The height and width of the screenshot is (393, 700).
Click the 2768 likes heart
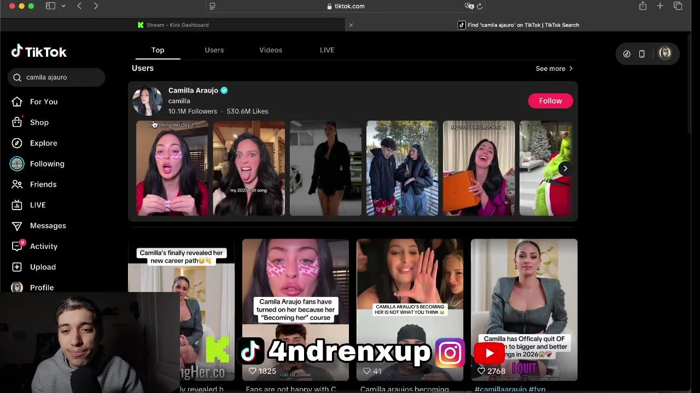(x=481, y=371)
